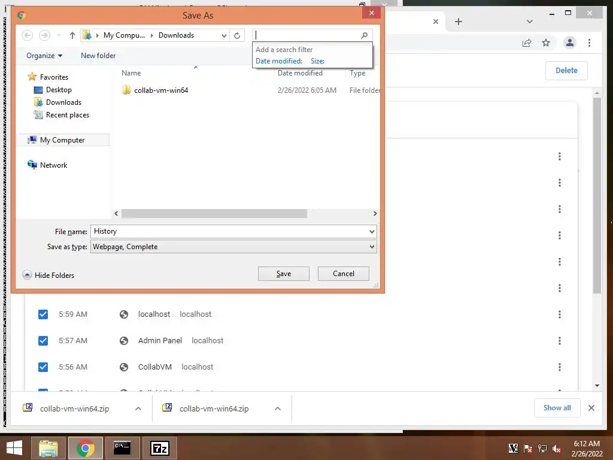Go back in Save As dialog

tap(27, 35)
